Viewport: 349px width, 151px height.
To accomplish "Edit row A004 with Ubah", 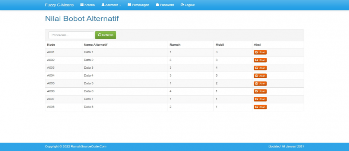I will point(260,76).
